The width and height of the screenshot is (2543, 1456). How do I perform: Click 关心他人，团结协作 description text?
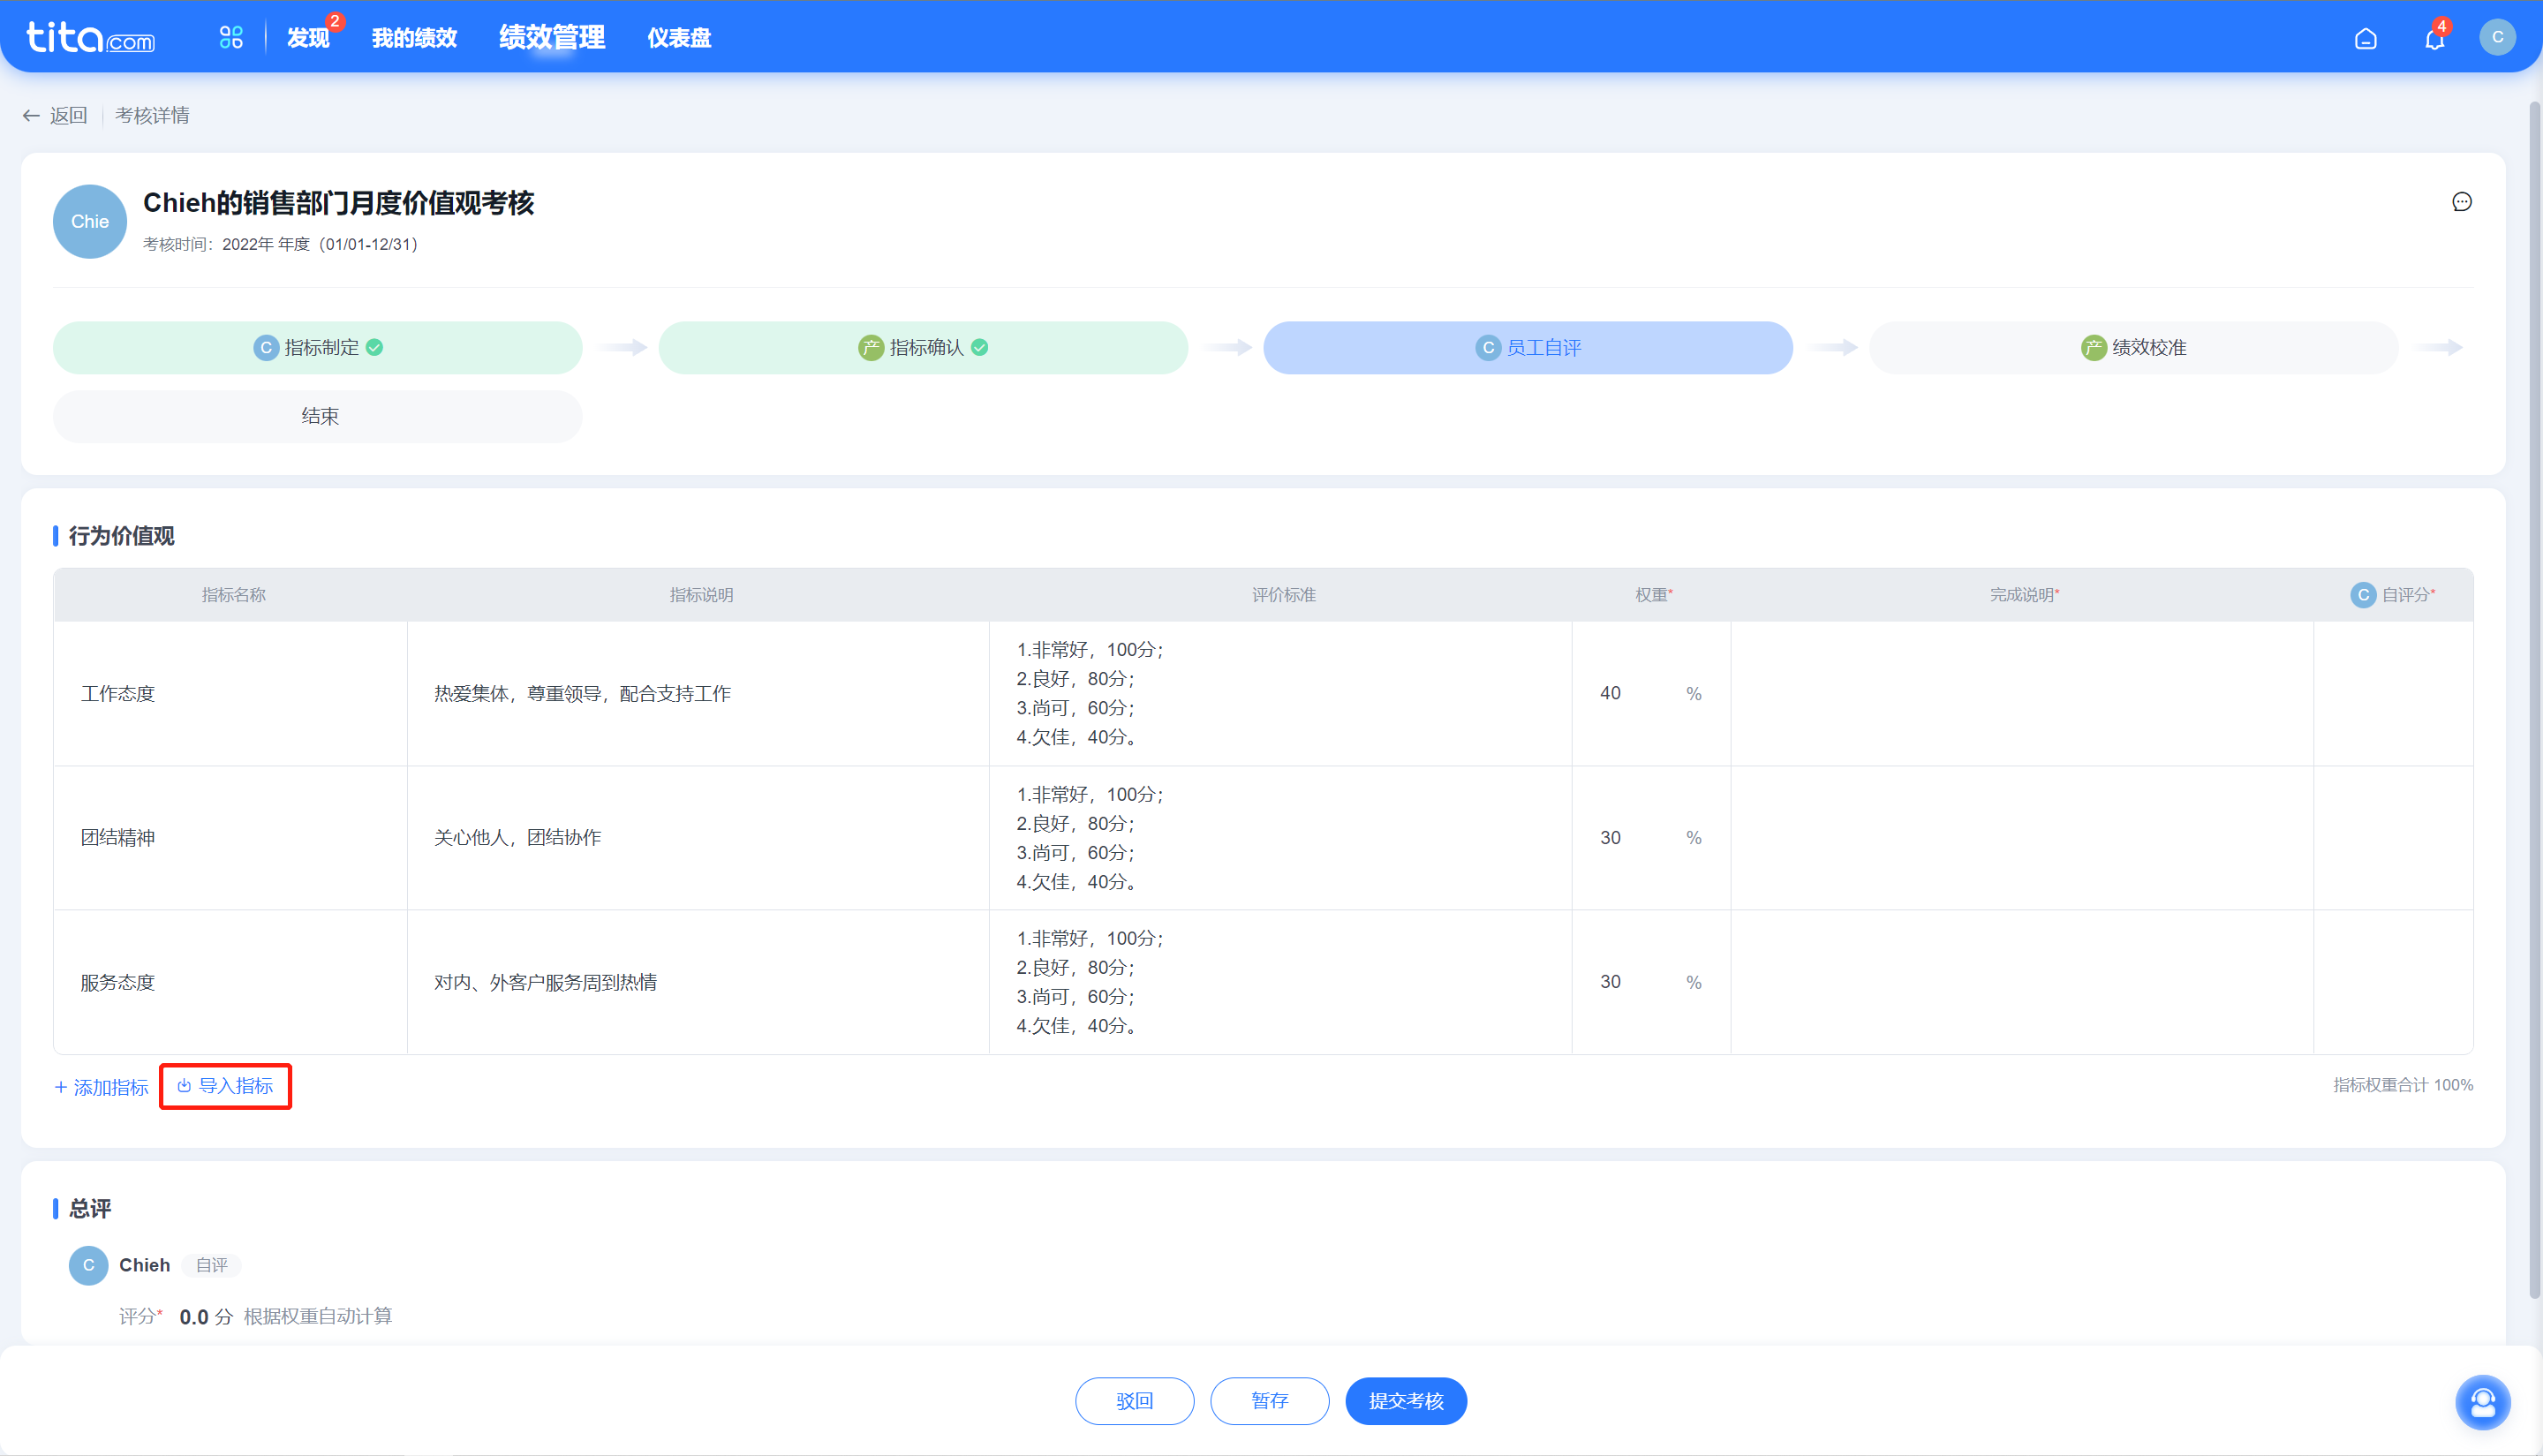click(x=517, y=838)
